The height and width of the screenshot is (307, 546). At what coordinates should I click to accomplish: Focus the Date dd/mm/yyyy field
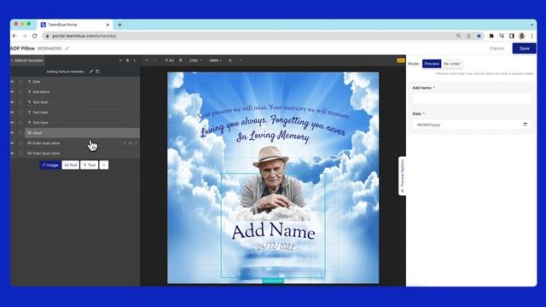point(472,125)
